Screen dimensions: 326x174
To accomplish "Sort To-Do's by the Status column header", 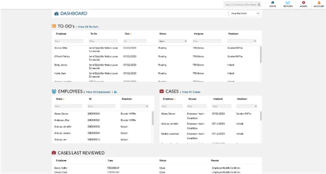I will (163, 34).
